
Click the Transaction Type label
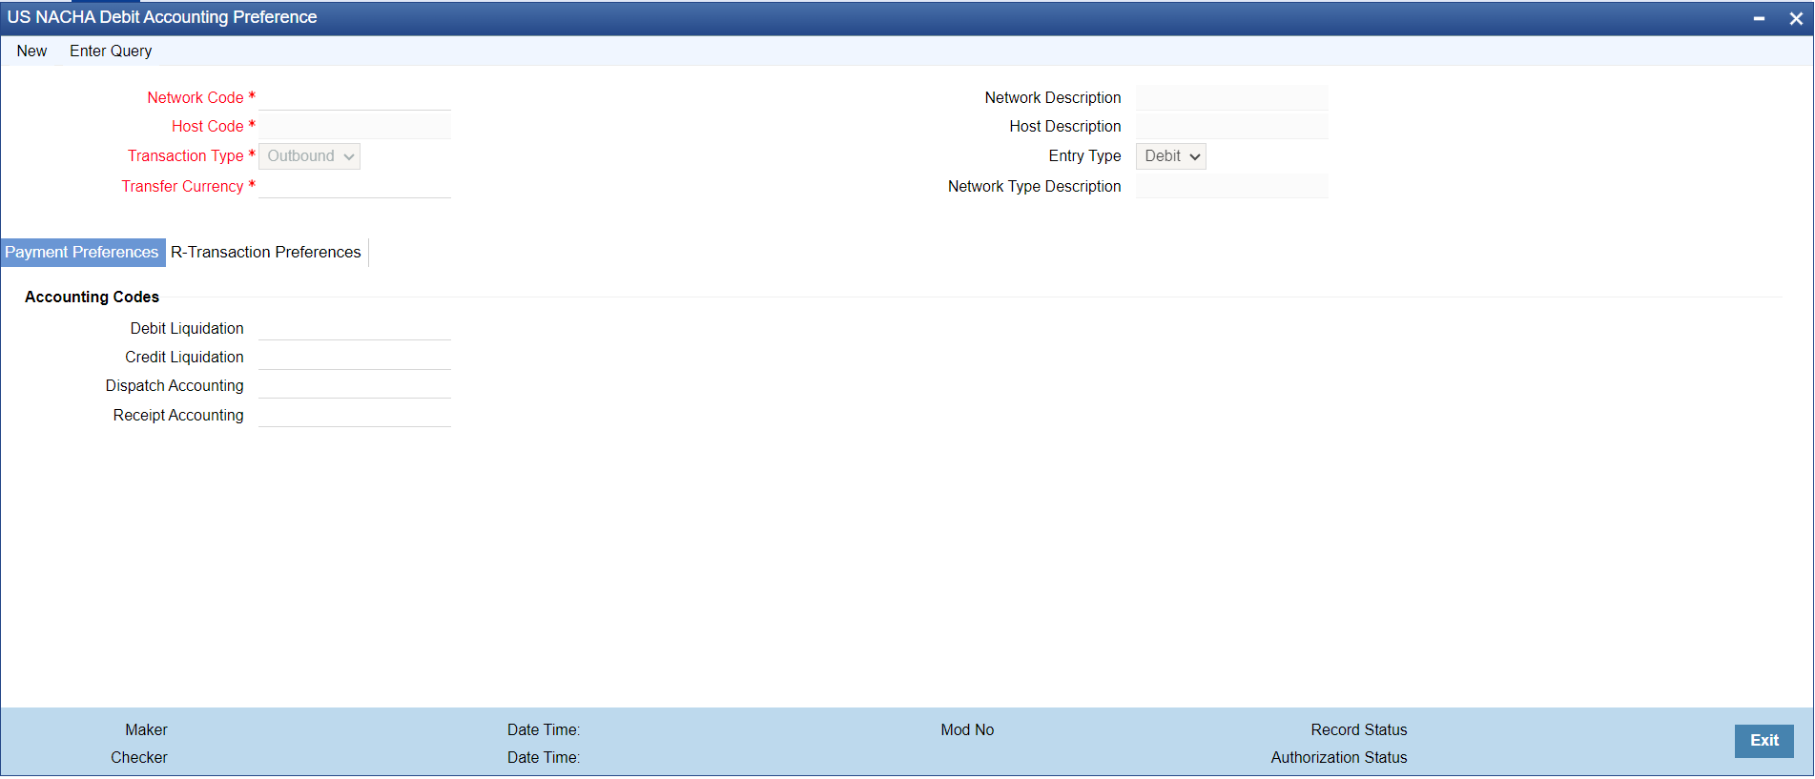(186, 156)
